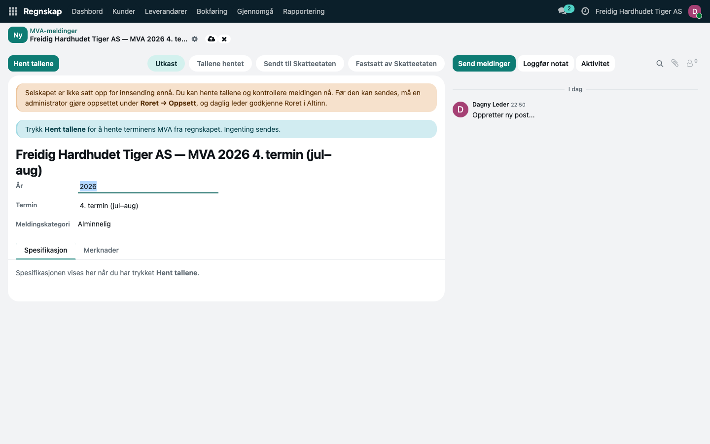Select the Utkast status stage
The image size is (710, 444).
(x=166, y=64)
